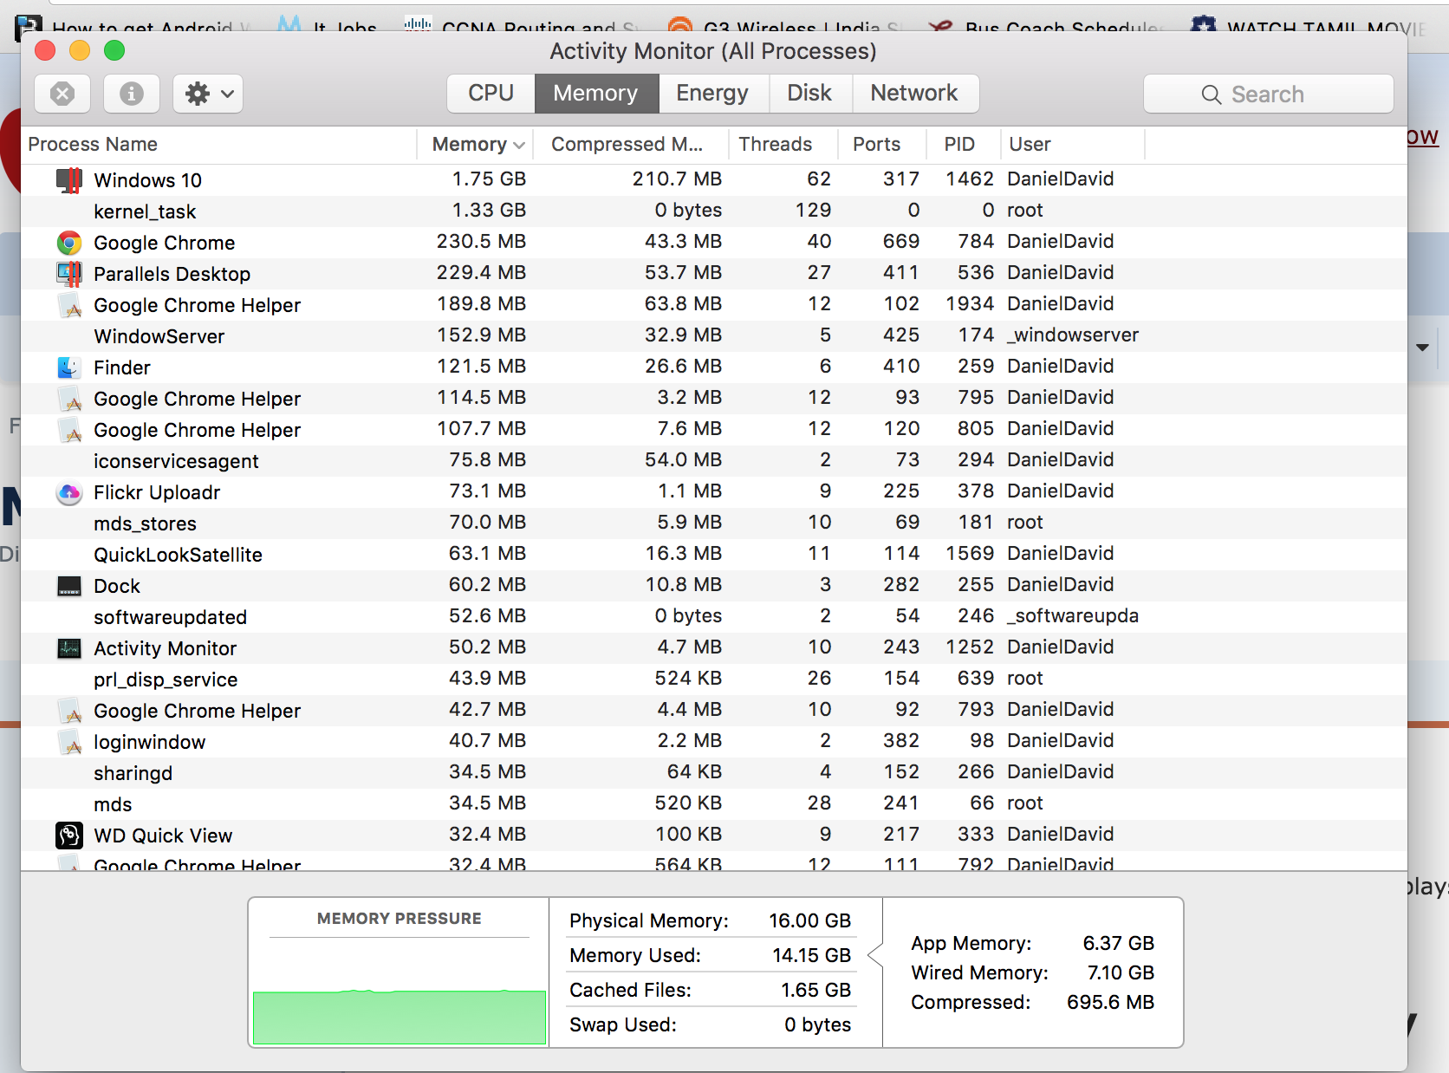Click the iconservicesagent process name
Viewport: 1449px width, 1073px height.
(x=176, y=461)
